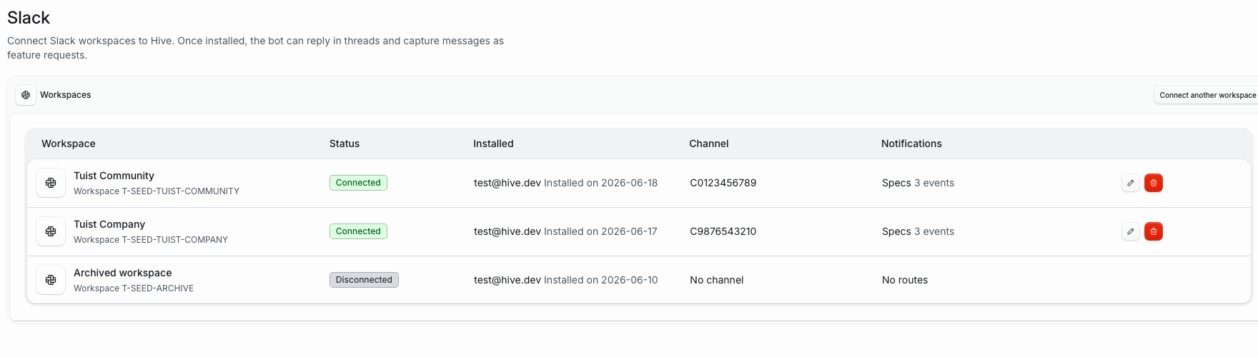Click Connect another workspace button
Image resolution: width=1258 pixels, height=357 pixels.
click(x=1207, y=95)
